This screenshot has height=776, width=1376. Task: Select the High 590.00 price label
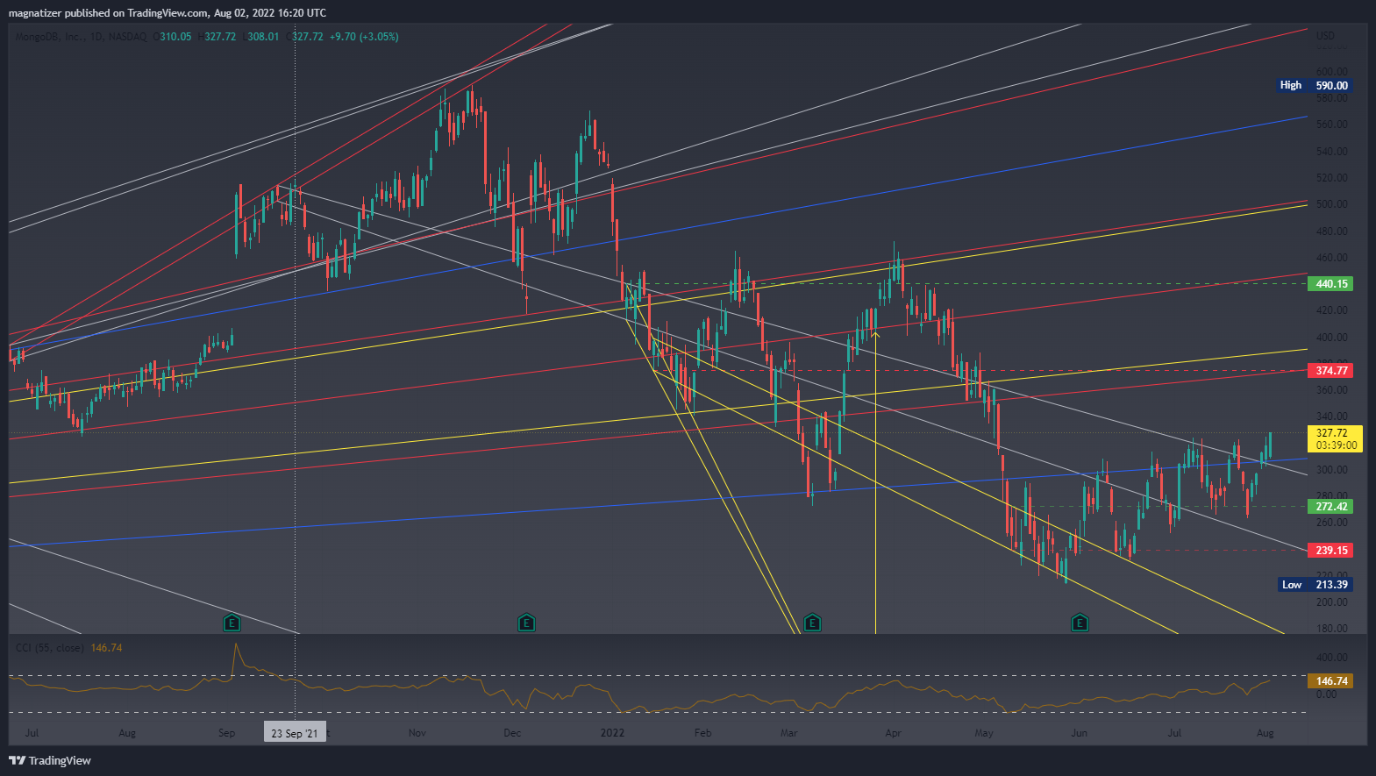(x=1314, y=85)
